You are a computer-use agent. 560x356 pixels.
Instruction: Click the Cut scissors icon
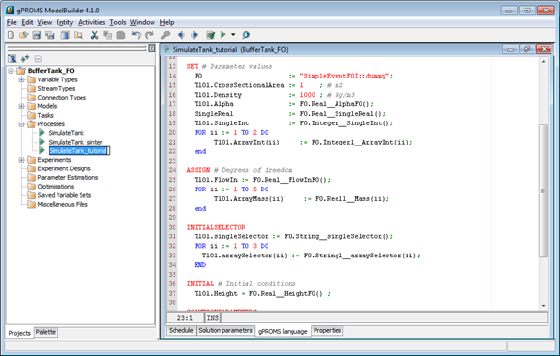coord(94,34)
